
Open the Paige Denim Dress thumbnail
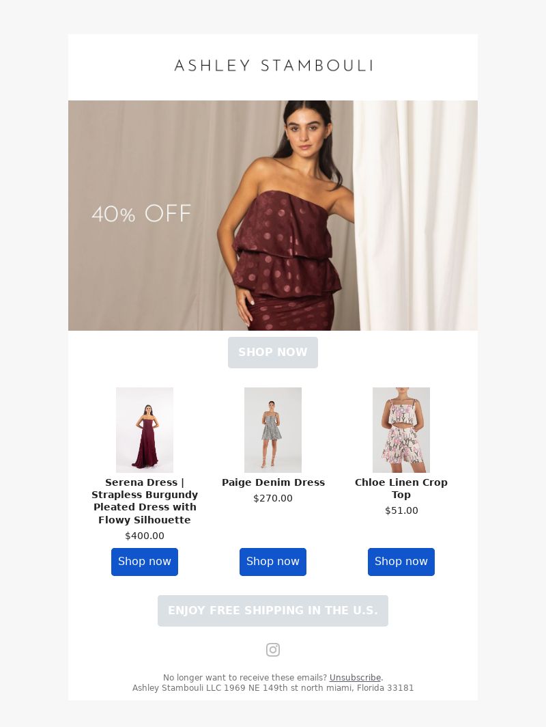coord(273,430)
